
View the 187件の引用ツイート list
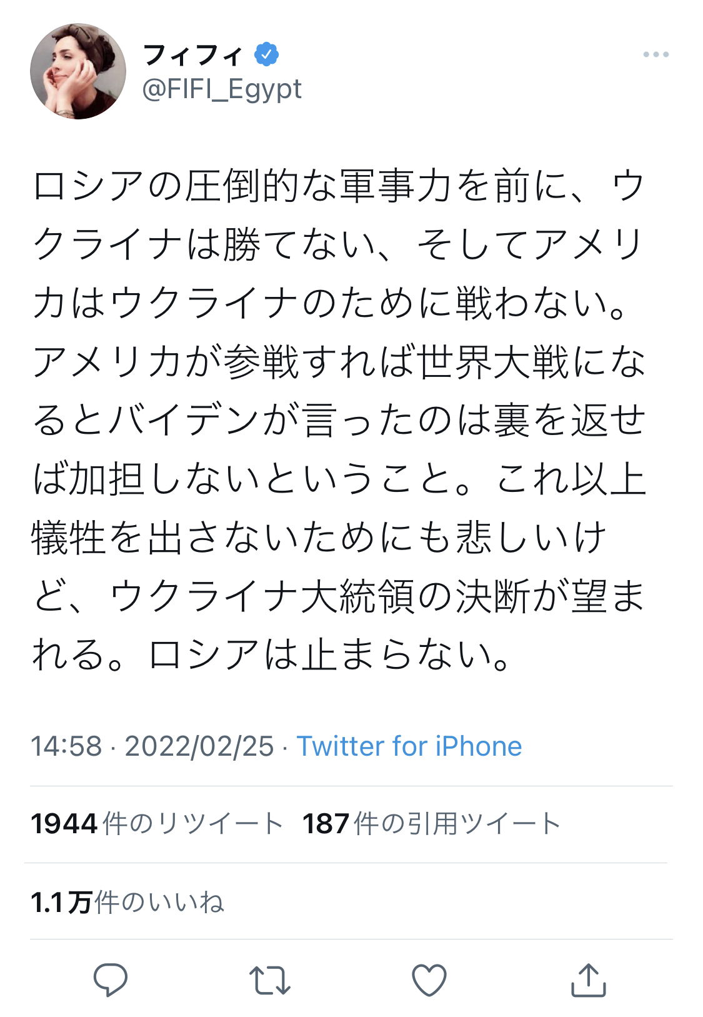[x=432, y=824]
